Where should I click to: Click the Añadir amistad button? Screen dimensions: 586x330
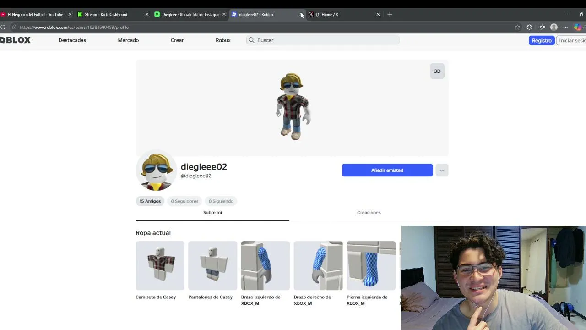[387, 170]
